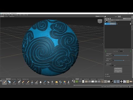133x100 pixels.
Task: Open the paint tools tray menu icon
Action: pos(1,81)
